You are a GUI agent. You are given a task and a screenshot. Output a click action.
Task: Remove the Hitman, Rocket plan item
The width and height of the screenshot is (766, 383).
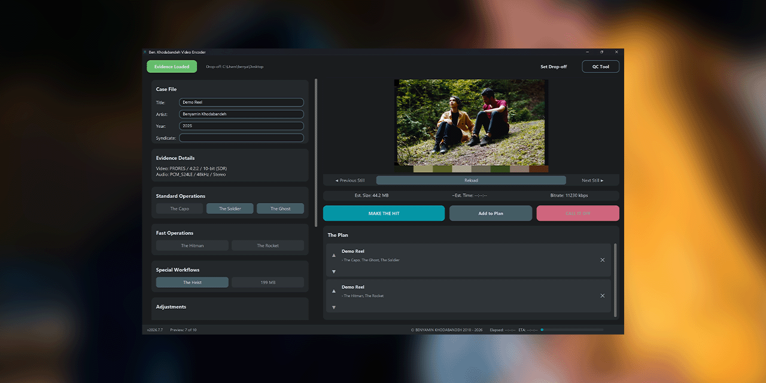pos(603,296)
